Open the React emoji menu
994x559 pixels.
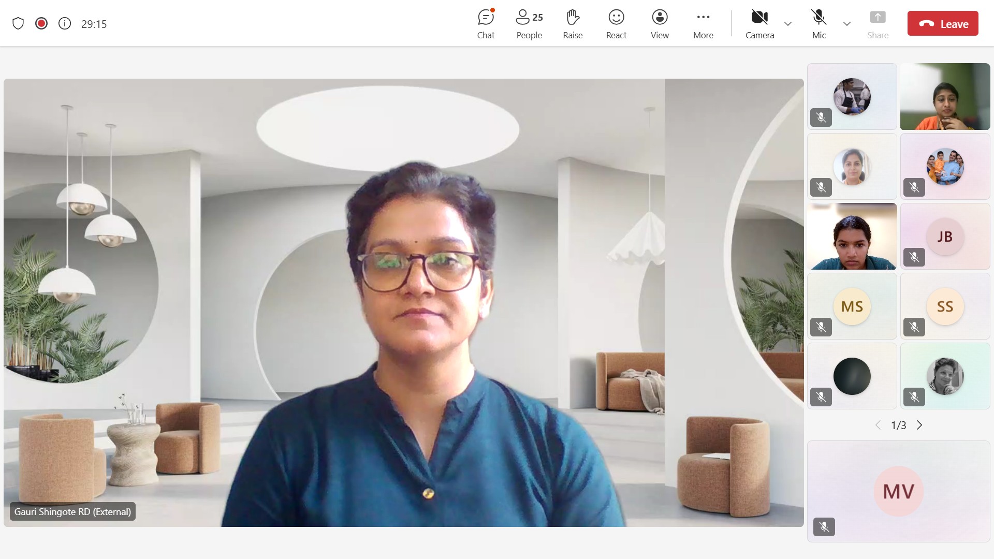pyautogui.click(x=616, y=24)
